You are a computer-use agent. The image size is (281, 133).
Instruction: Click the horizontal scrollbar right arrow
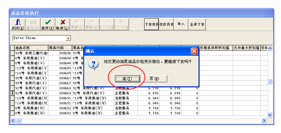[x=264, y=121]
